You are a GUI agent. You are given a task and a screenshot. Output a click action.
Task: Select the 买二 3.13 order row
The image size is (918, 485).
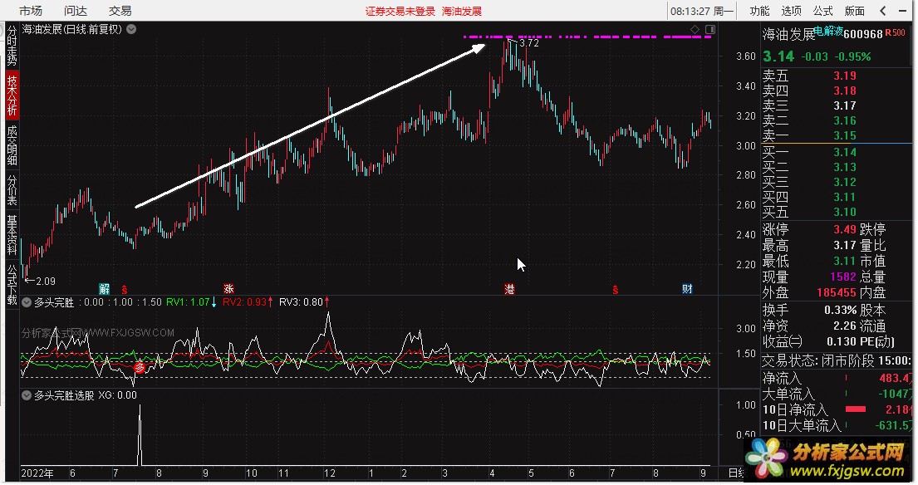click(x=836, y=167)
